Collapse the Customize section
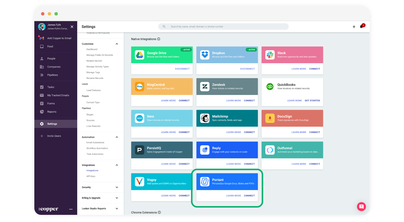 tap(117, 44)
